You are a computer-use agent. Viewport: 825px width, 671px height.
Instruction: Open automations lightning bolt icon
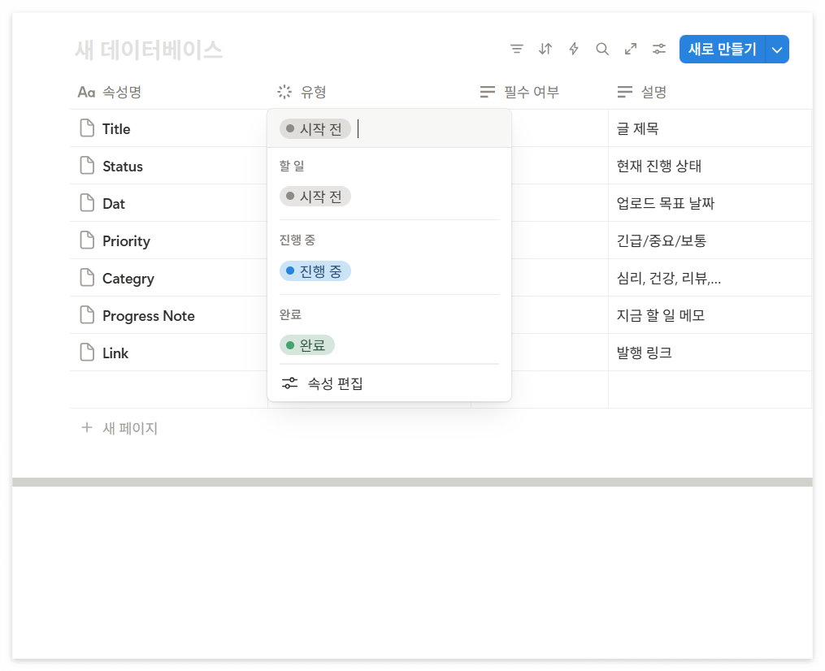tap(574, 49)
